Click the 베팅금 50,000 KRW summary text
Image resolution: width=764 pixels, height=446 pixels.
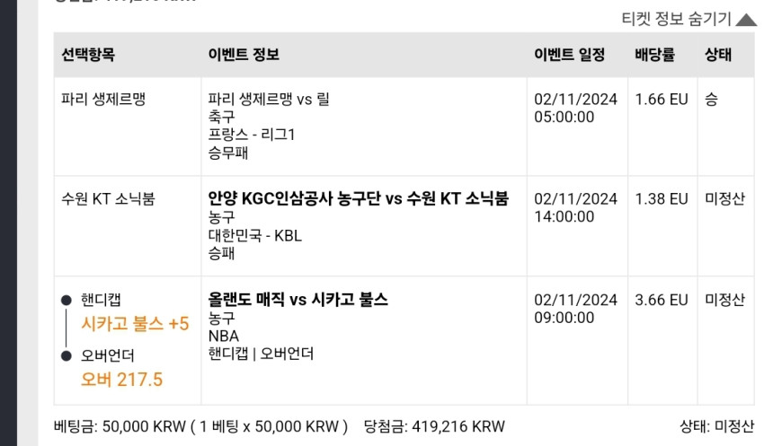(200, 426)
